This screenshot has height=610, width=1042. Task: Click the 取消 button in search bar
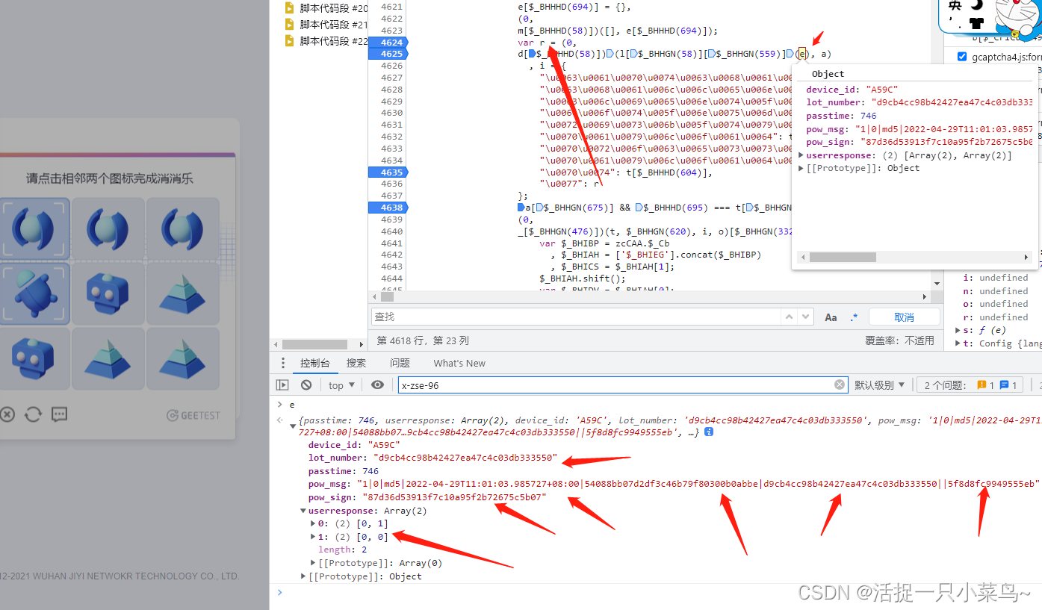tap(904, 317)
